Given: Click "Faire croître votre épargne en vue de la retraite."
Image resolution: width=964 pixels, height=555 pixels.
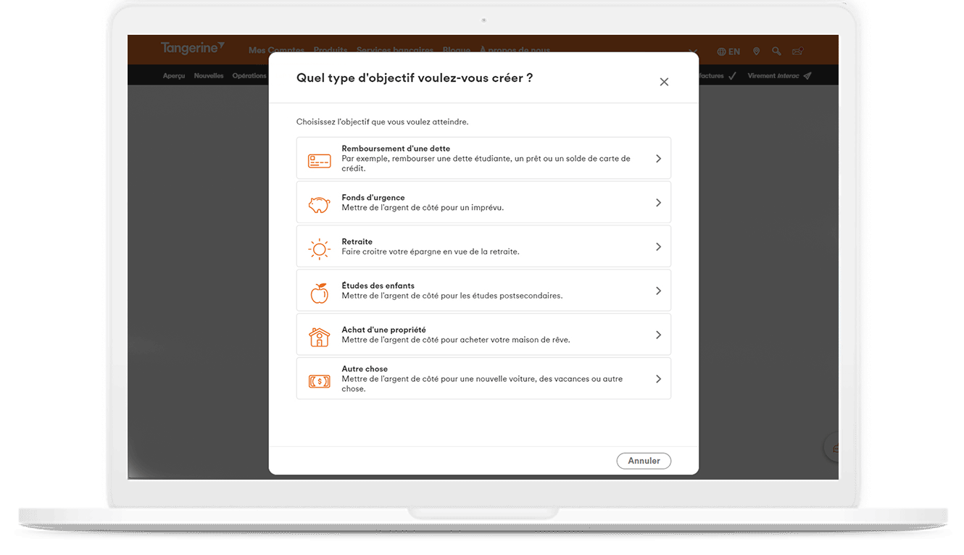Looking at the screenshot, I should pos(431,251).
